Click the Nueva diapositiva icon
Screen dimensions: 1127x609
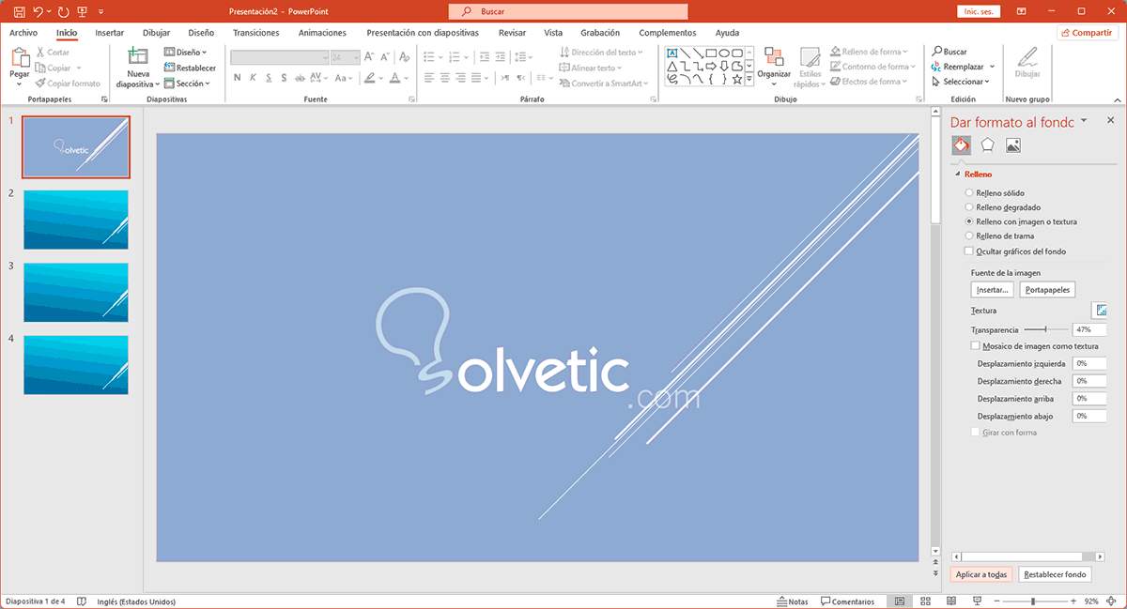[x=138, y=56]
